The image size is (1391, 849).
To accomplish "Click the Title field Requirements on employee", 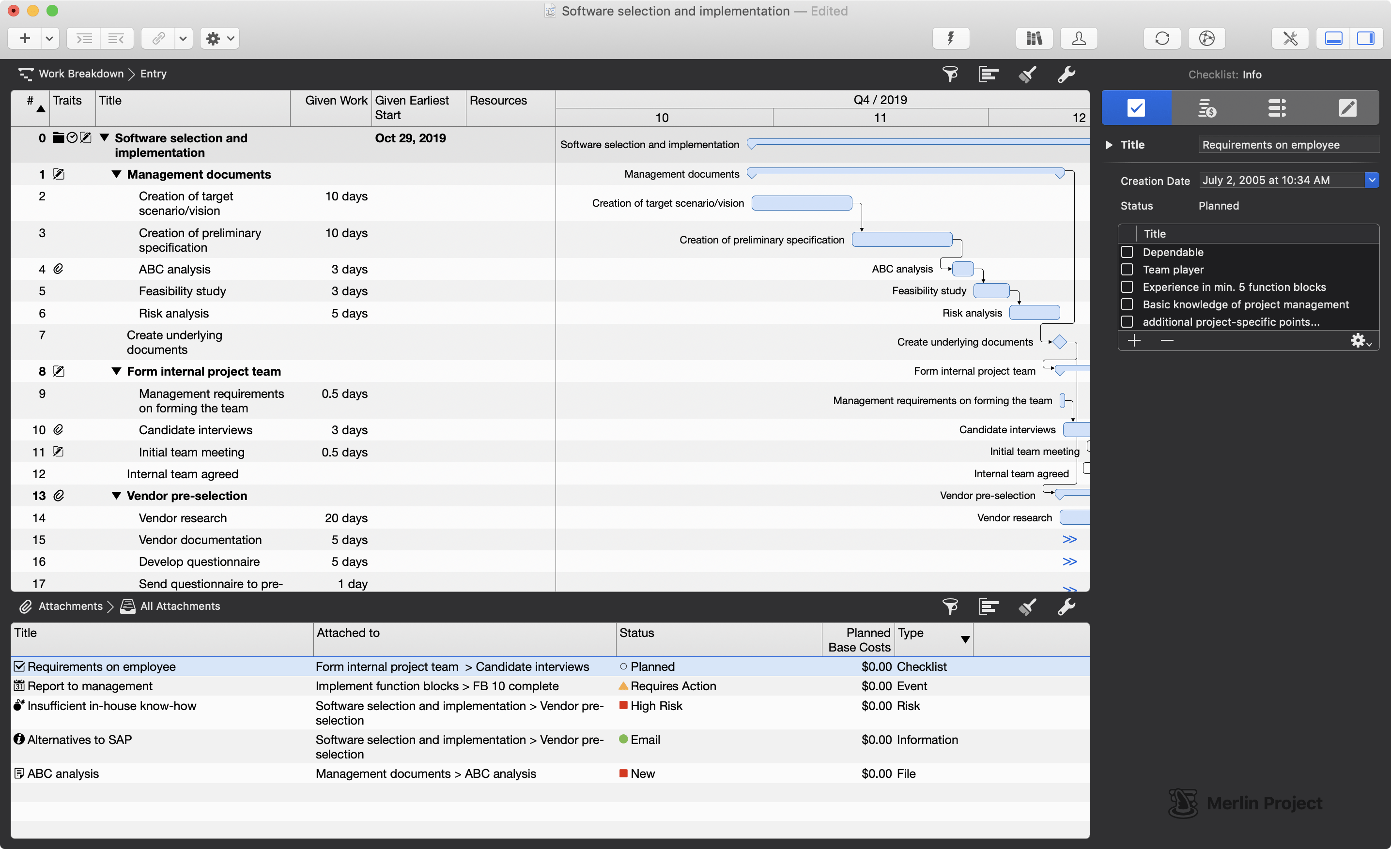I will click(1287, 145).
